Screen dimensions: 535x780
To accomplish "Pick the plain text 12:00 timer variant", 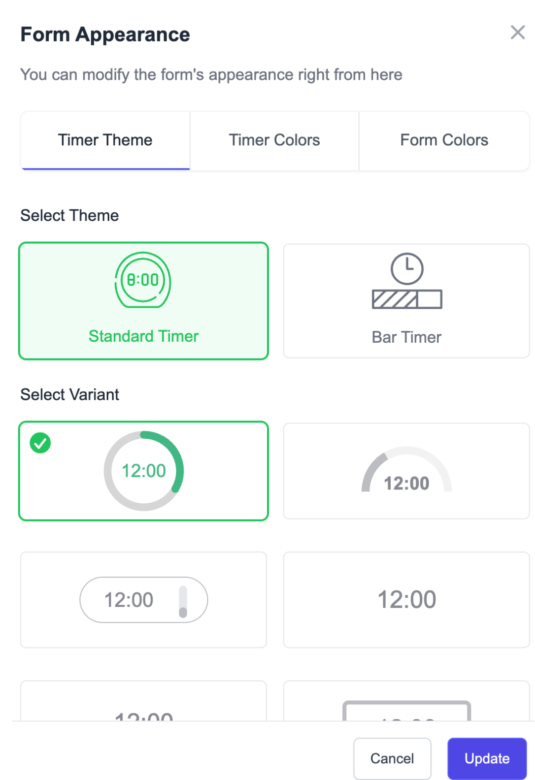I will [406, 600].
